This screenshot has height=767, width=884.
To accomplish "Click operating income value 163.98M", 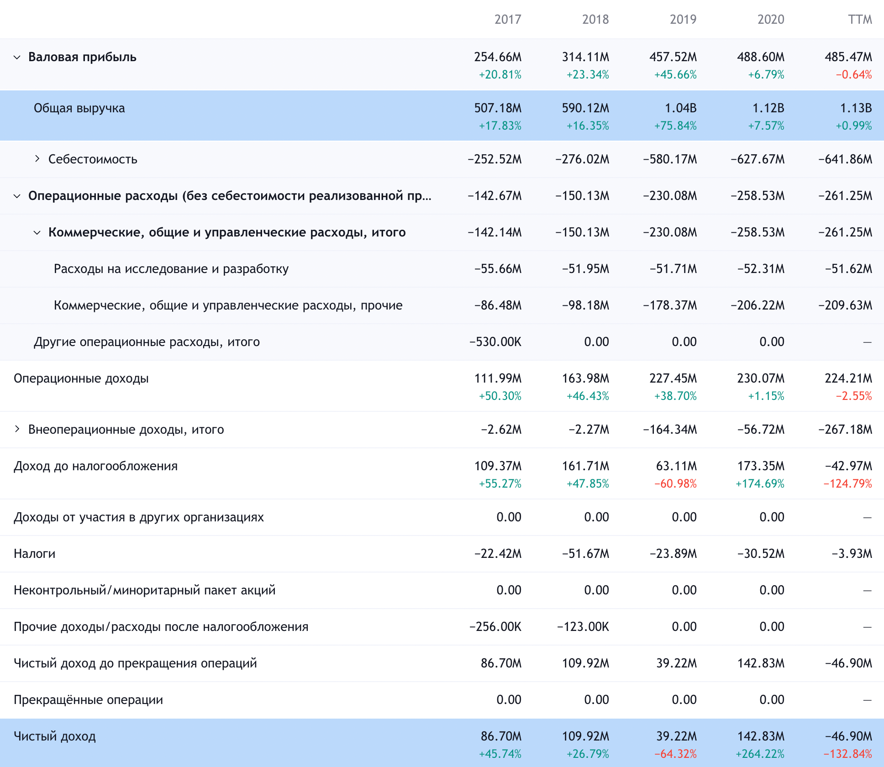I will [x=585, y=378].
